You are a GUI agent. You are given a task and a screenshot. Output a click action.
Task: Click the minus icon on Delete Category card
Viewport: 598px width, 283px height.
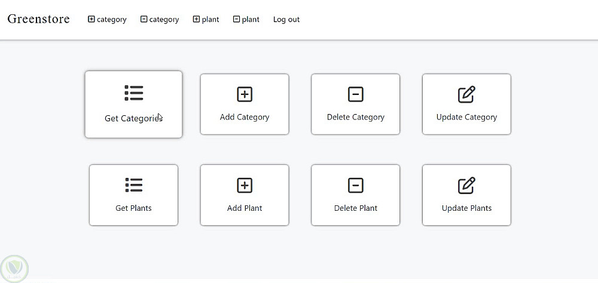(x=355, y=94)
